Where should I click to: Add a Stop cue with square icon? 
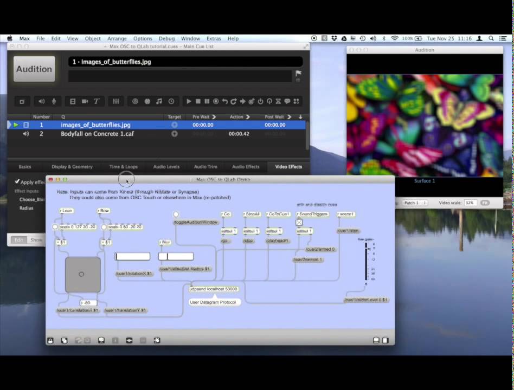click(x=198, y=101)
